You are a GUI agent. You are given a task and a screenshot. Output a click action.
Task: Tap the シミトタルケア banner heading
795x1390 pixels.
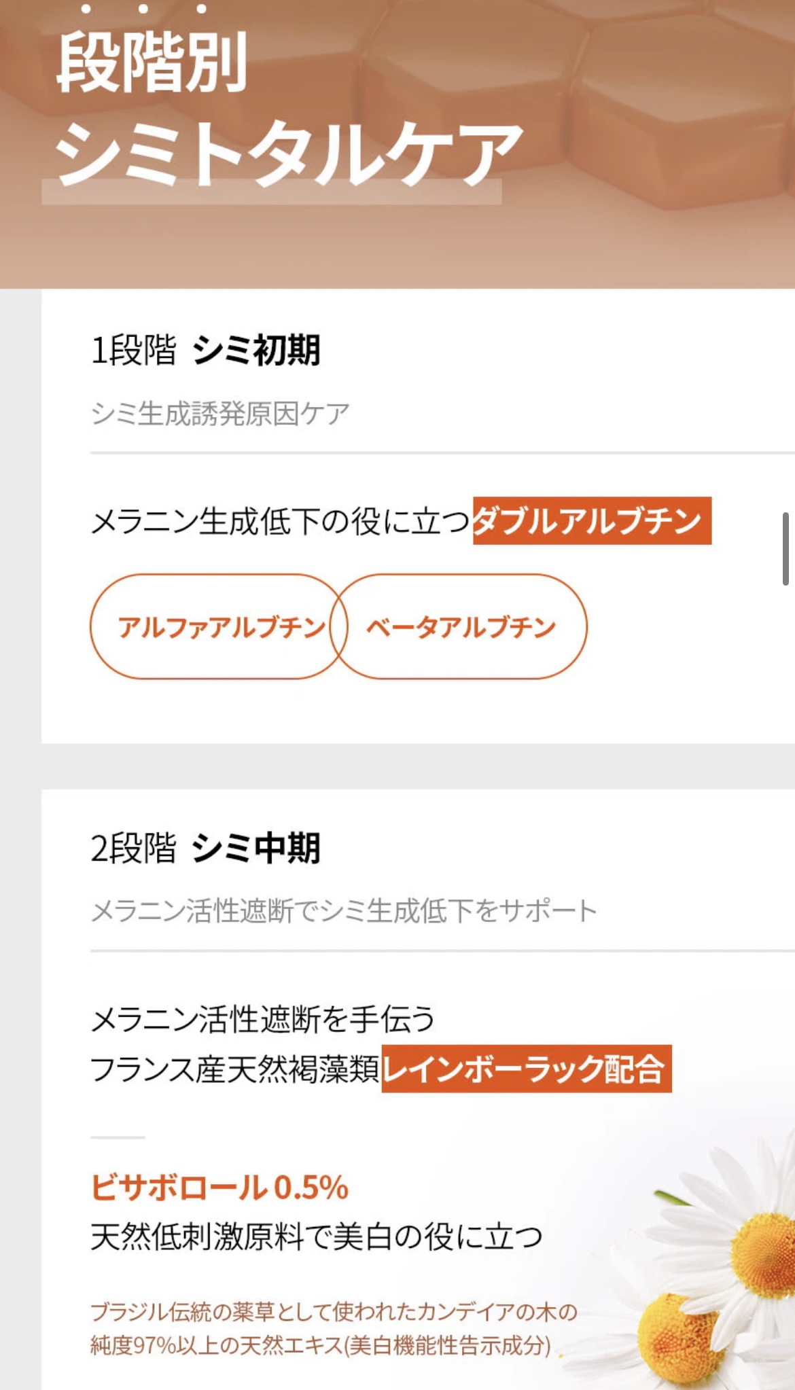click(x=289, y=155)
